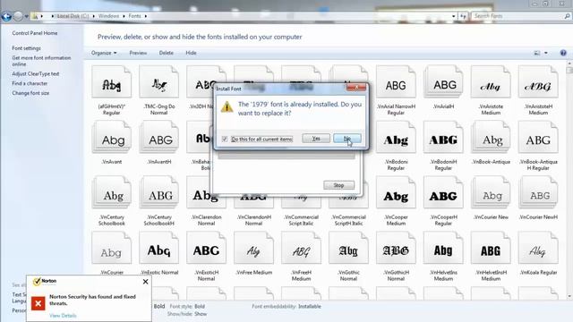
Task: Open the recent pages dropdown arrow
Action: [27, 16]
